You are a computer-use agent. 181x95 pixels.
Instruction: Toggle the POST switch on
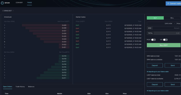(154, 40)
